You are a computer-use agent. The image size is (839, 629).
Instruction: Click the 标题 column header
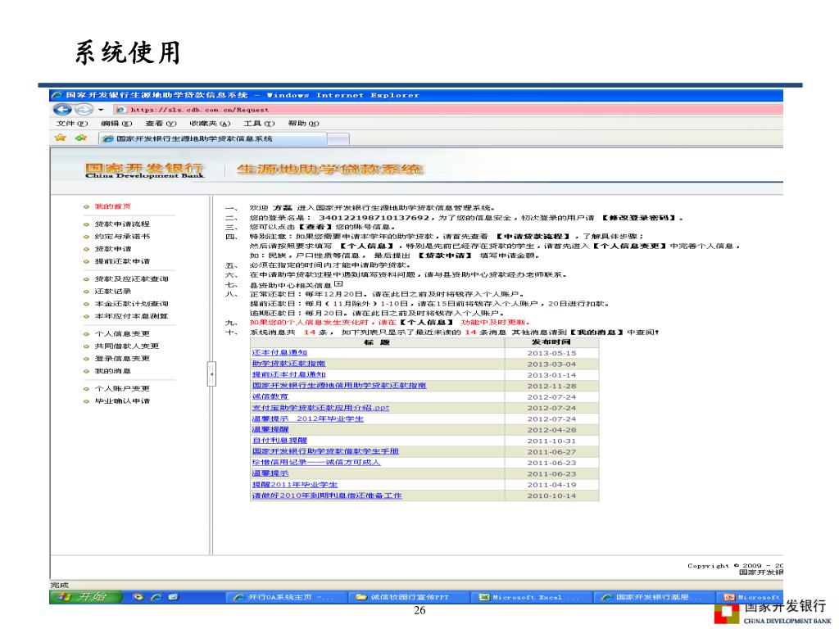point(377,342)
